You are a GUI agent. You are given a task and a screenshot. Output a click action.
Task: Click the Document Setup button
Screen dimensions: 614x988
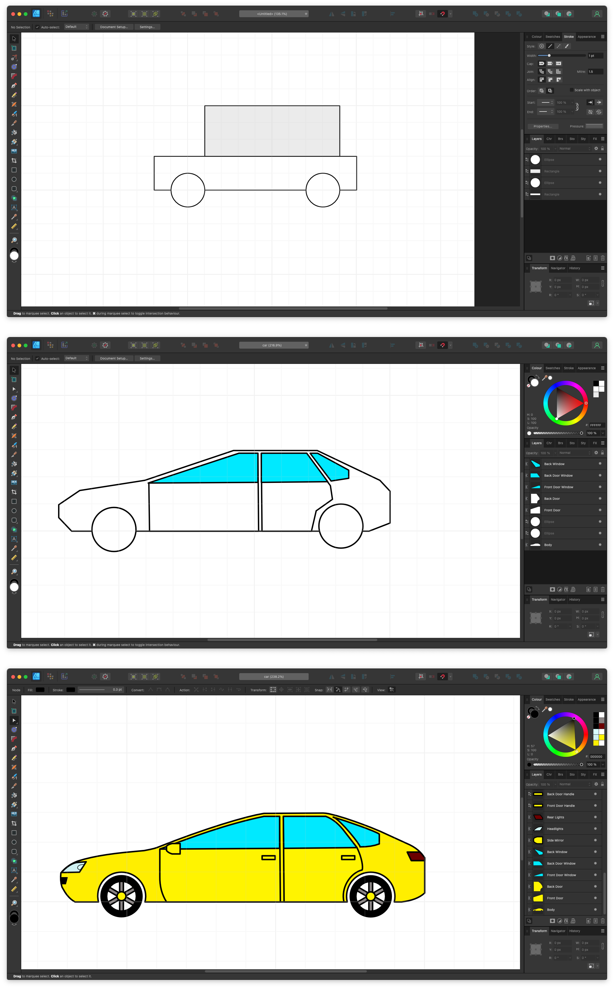[114, 27]
